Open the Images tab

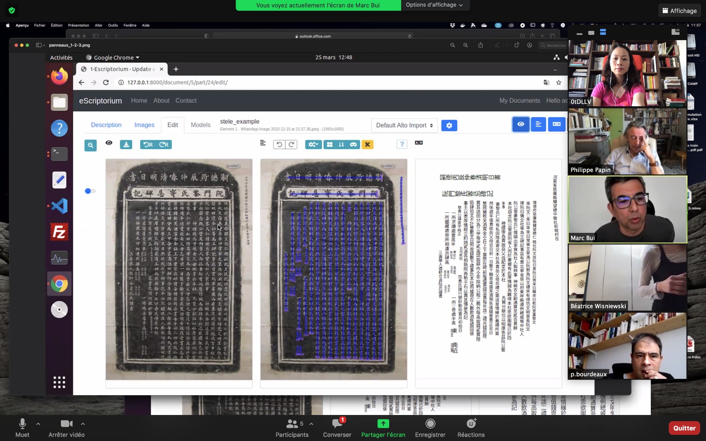click(x=144, y=125)
